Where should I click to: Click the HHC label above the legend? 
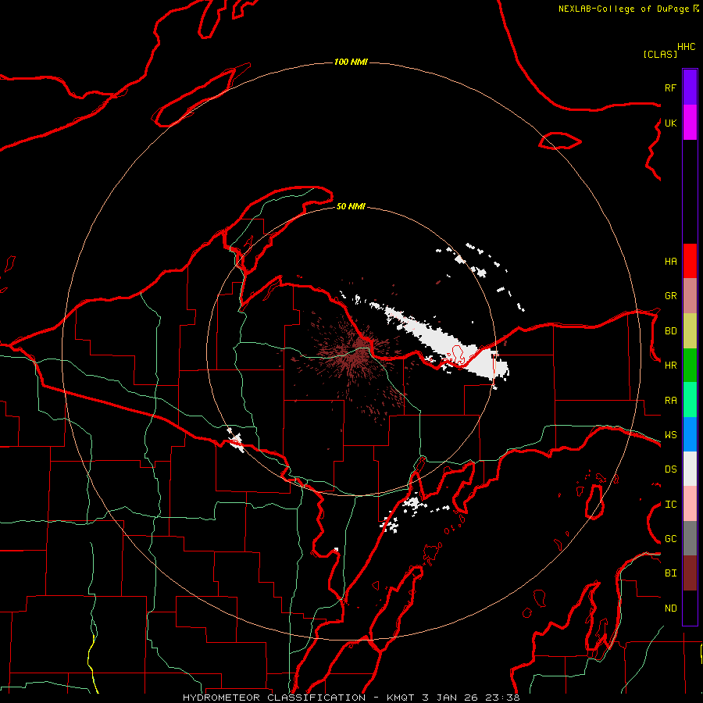(686, 47)
